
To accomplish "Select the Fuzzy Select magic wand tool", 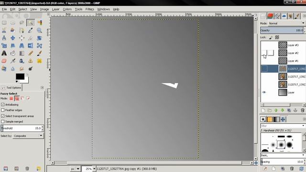I will tap(31, 23).
